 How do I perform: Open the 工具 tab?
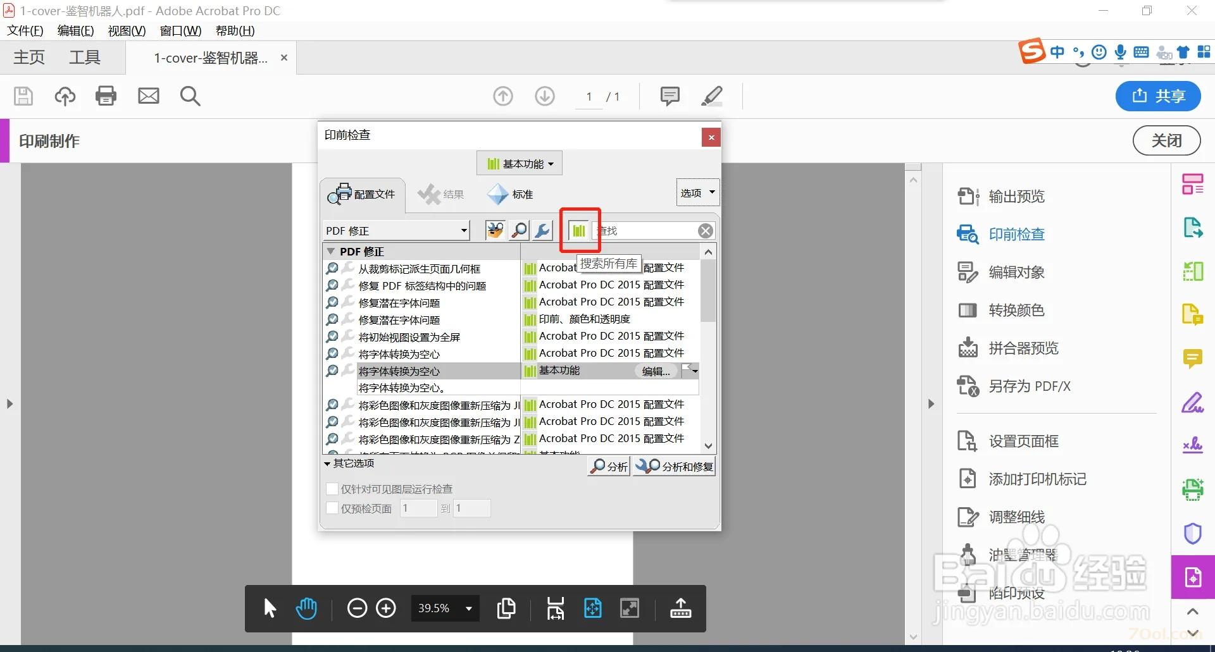pyautogui.click(x=85, y=58)
